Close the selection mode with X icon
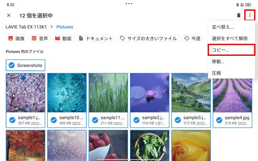This screenshot has width=258, height=161. (x=9, y=15)
